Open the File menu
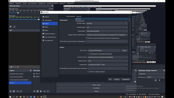The height and width of the screenshot is (98, 174). [11, 3]
